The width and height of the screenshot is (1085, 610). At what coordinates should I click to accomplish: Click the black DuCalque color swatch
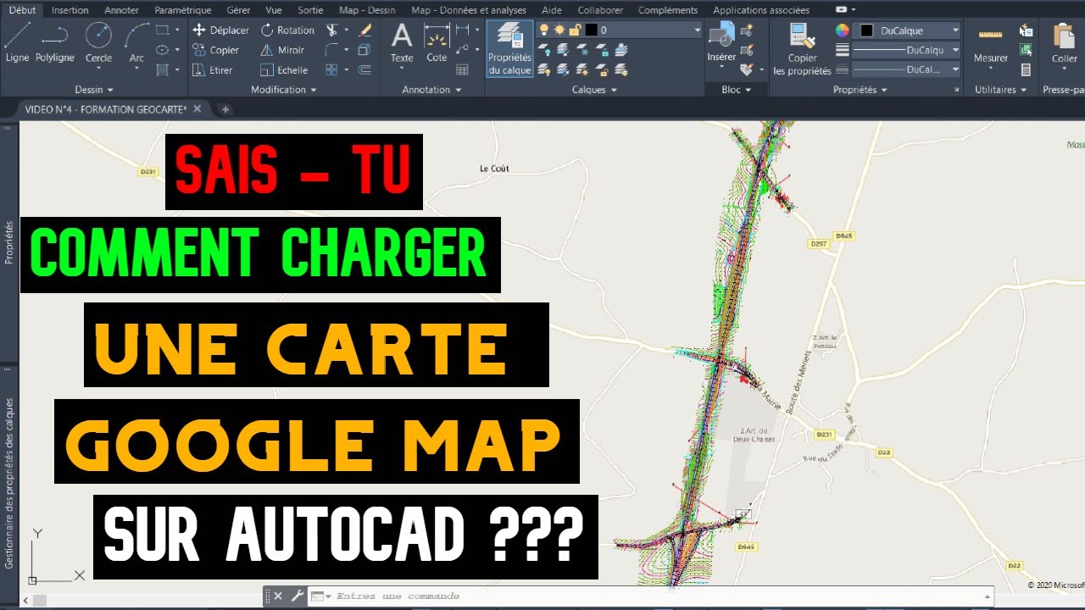point(866,30)
